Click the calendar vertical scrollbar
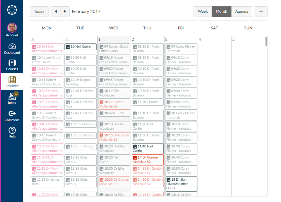This screenshot has width=281, height=202. 266,41
